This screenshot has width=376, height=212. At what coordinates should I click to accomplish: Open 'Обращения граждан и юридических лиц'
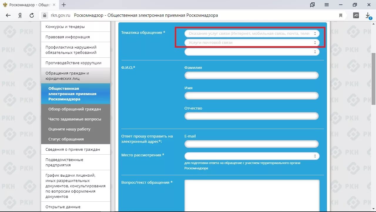coord(75,76)
